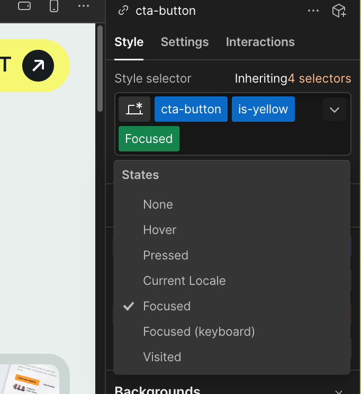The height and width of the screenshot is (394, 361).
Task: Click the link icon beside cta-button
Action: click(x=123, y=11)
